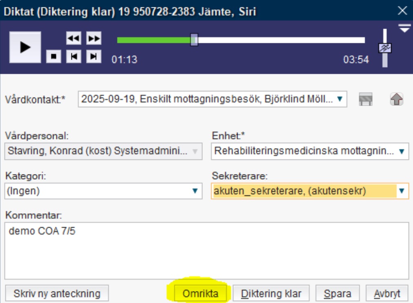Click the Sekreterare label
The image size is (413, 303).
(240, 176)
